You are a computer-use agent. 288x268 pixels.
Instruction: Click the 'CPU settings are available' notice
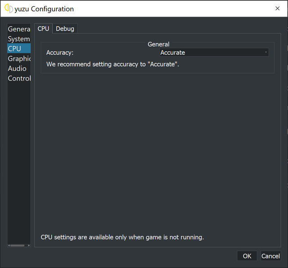tap(122, 237)
